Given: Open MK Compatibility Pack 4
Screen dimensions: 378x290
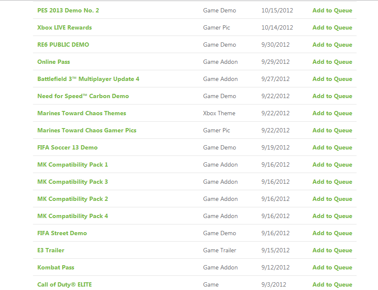Looking at the screenshot, I should [72, 216].
